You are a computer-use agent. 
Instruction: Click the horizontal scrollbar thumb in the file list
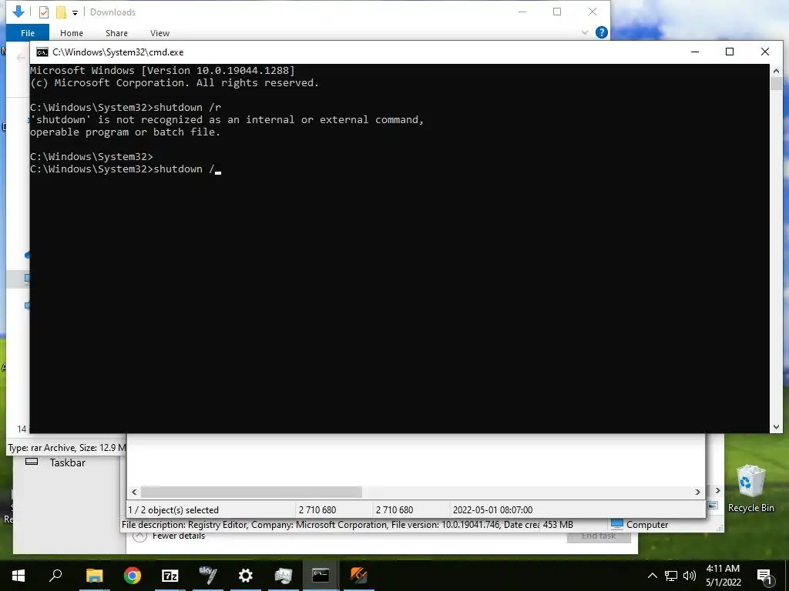tap(251, 492)
